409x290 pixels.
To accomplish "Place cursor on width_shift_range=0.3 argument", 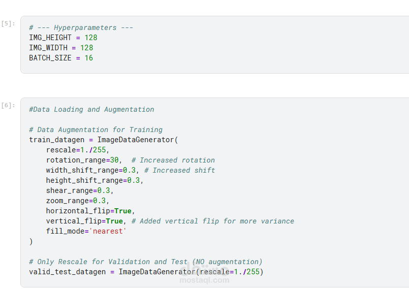I will pyautogui.click(x=90, y=170).
